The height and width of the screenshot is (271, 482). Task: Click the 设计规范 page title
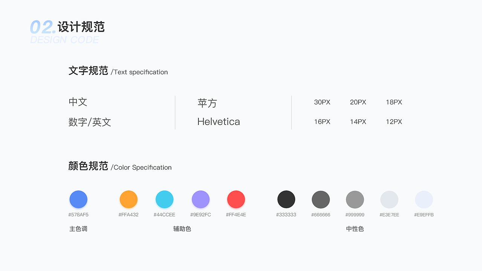81,27
